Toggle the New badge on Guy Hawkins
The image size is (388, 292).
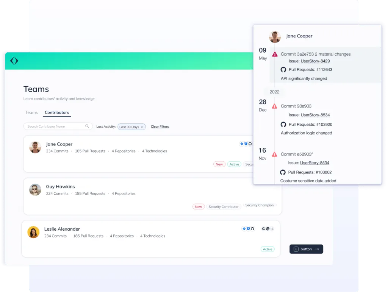[x=198, y=206]
